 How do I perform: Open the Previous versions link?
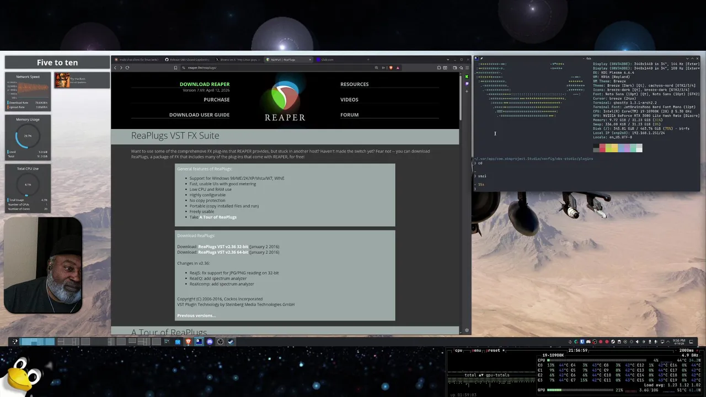point(196,315)
